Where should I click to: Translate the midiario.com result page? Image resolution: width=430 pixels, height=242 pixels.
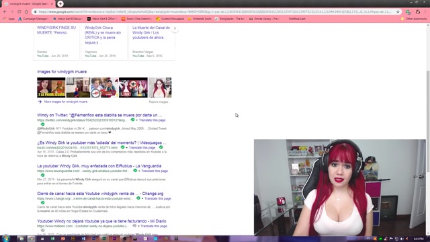(x=154, y=226)
